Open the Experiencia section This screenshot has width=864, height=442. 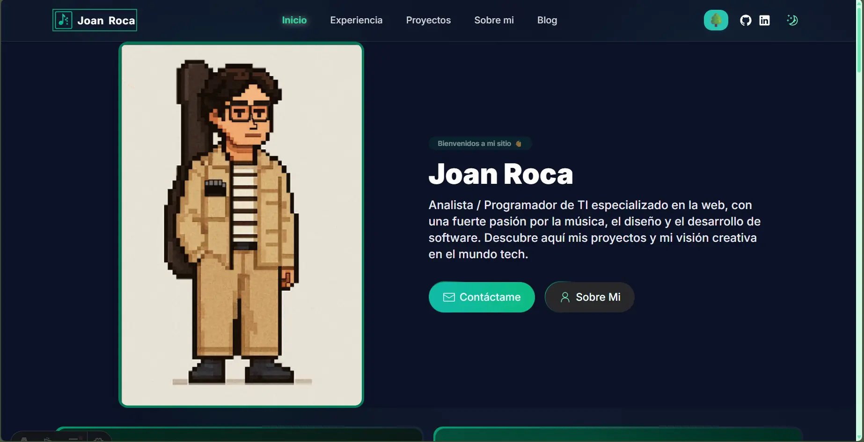click(356, 20)
